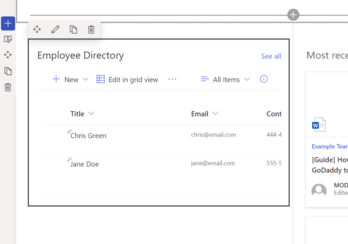The image size is (348, 244).
Task: Open the more options ellipsis menu
Action: 172,79
